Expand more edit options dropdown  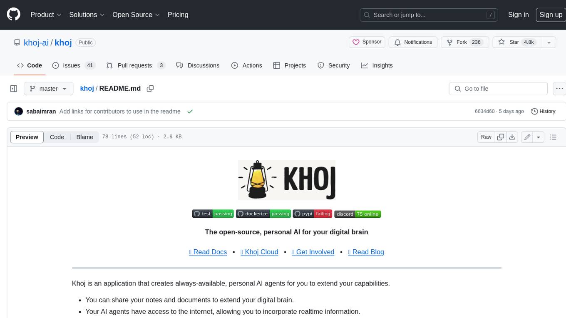click(539, 137)
